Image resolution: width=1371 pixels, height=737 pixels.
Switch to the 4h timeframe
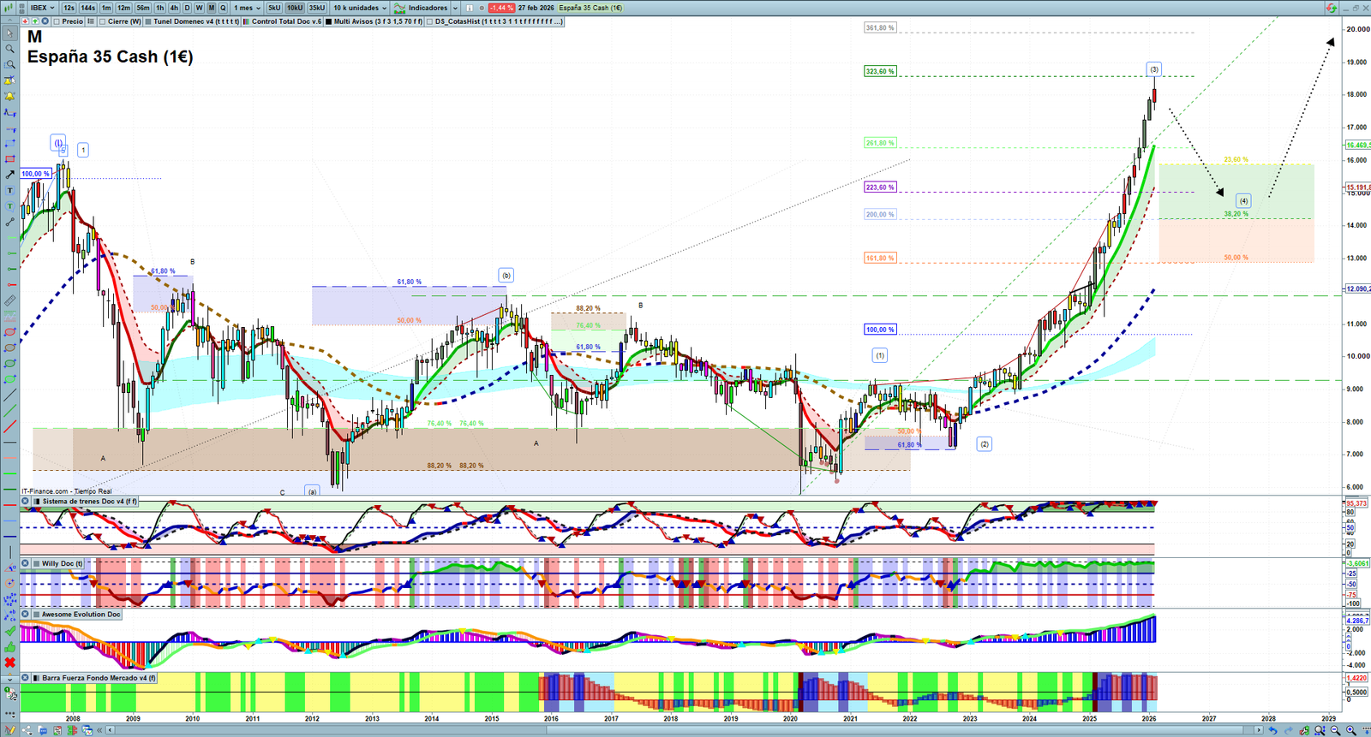174,8
